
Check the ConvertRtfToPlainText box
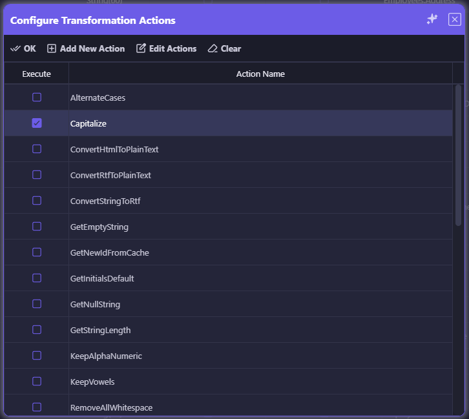pos(37,175)
